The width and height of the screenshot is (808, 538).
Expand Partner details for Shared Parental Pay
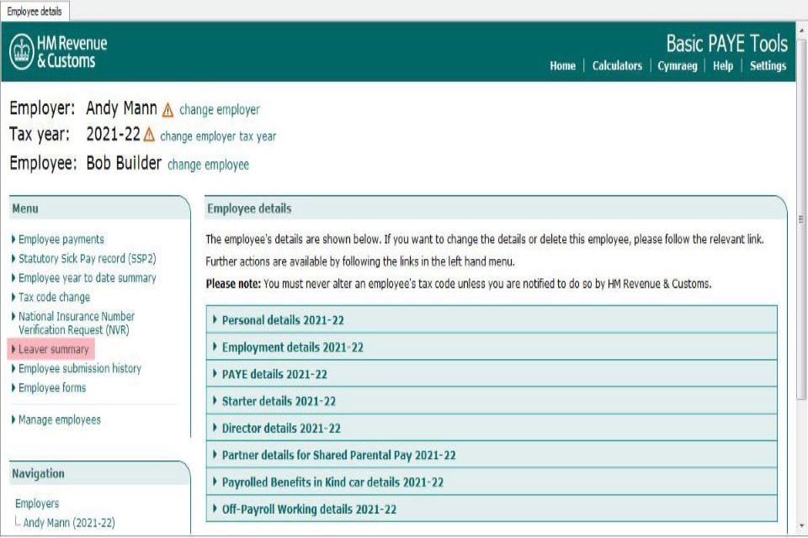point(491,455)
